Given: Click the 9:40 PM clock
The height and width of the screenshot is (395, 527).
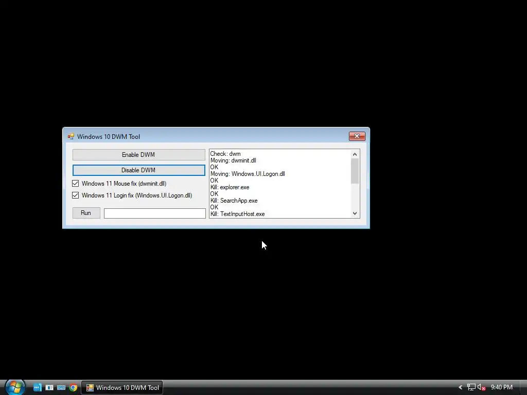Looking at the screenshot, I should point(501,387).
